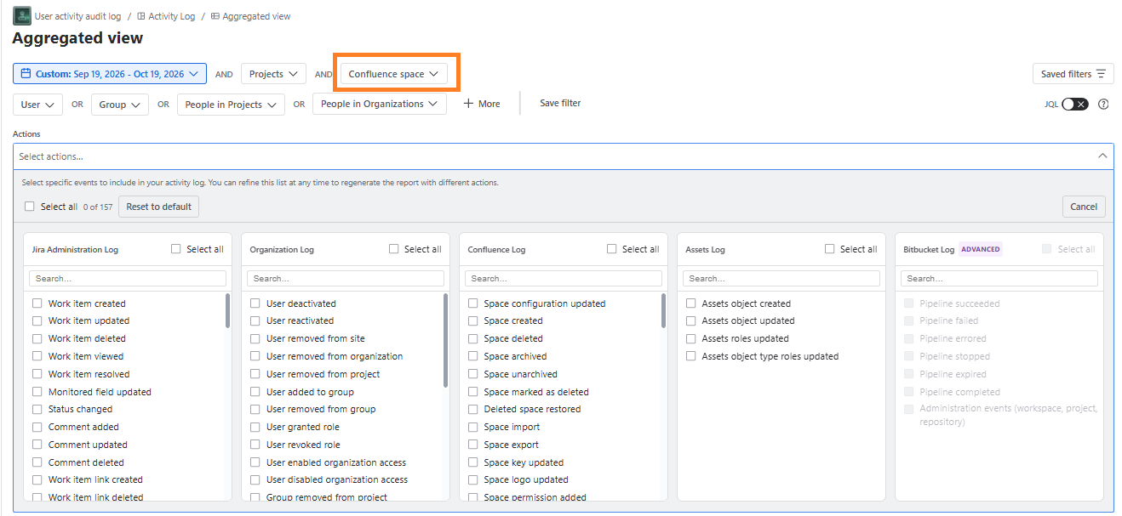Click the plus icon beside More
1122x516 pixels.
pyautogui.click(x=468, y=104)
